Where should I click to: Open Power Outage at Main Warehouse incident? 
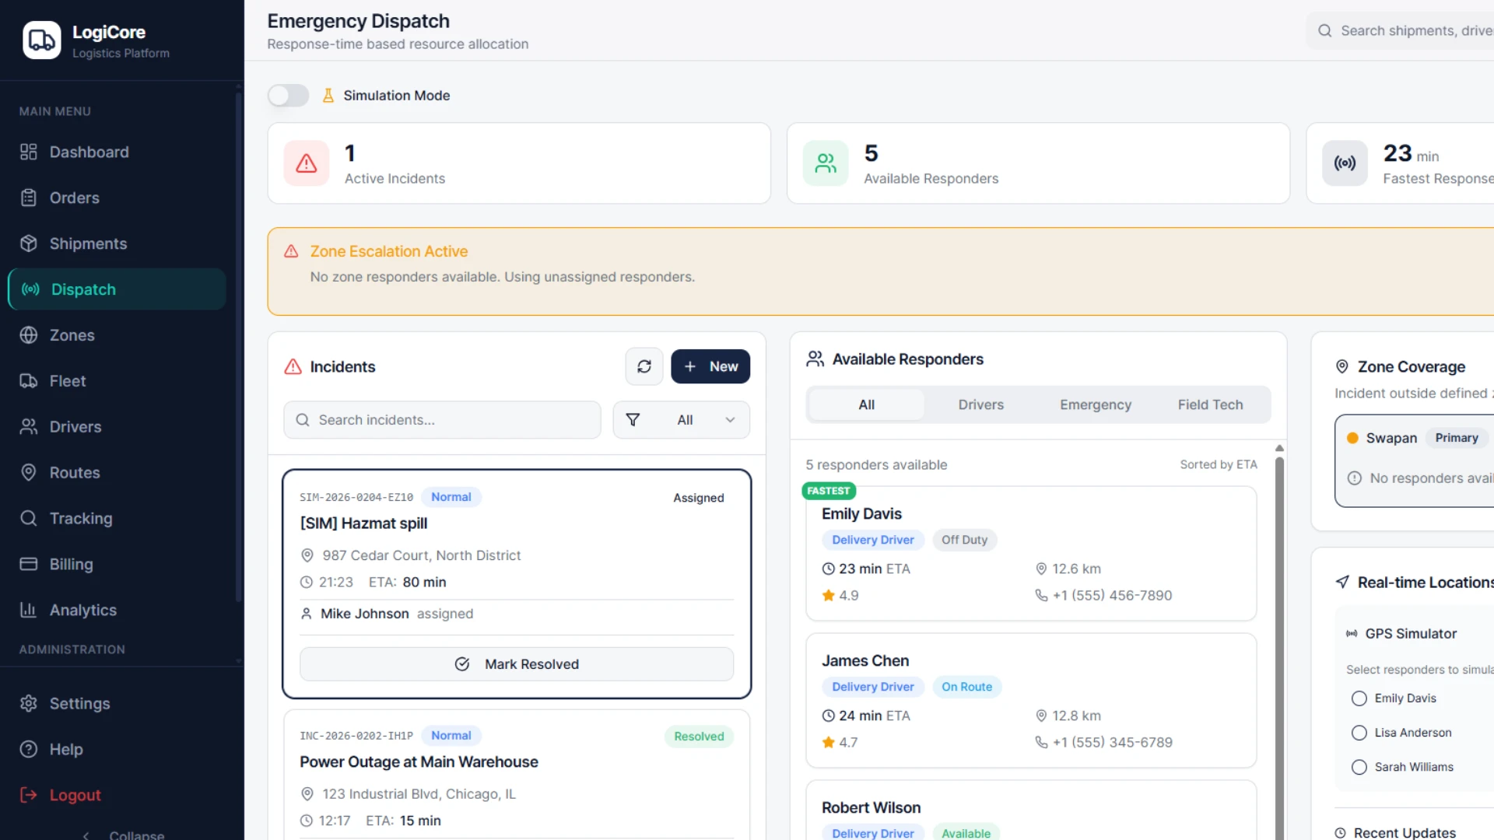click(x=419, y=762)
